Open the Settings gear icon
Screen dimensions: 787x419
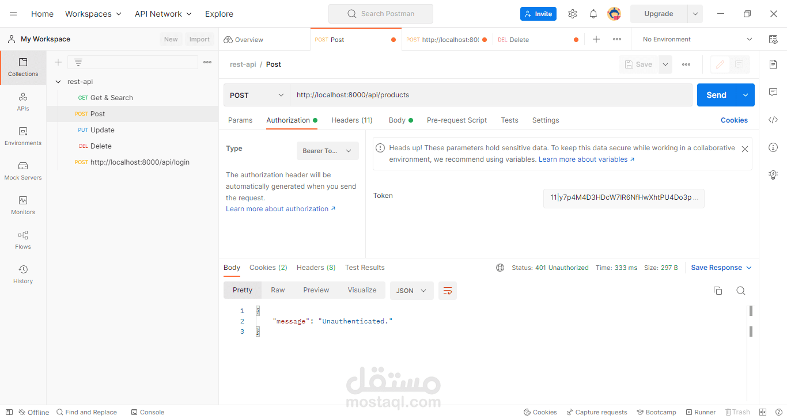pos(572,14)
